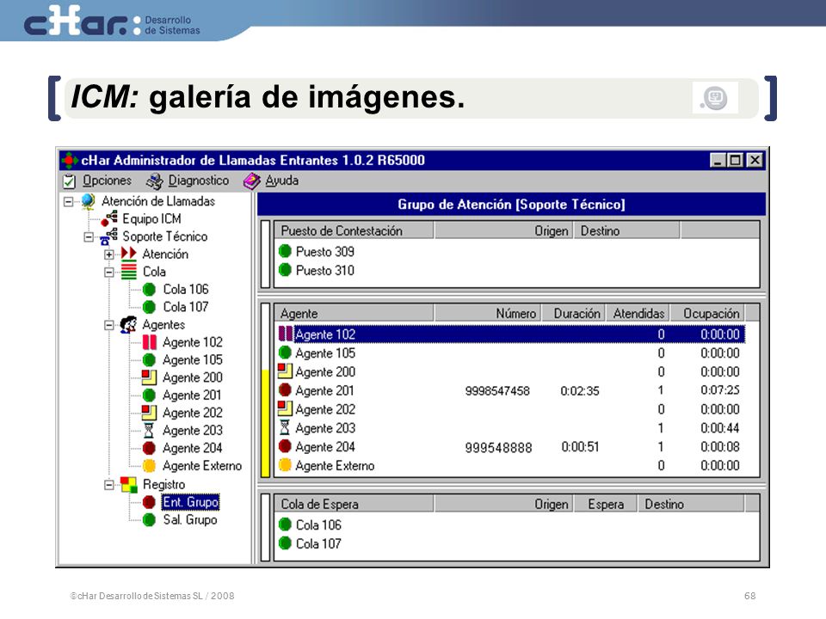Select Cola 107 in the tree
Viewport: 826px width, 619px height.
click(x=186, y=307)
